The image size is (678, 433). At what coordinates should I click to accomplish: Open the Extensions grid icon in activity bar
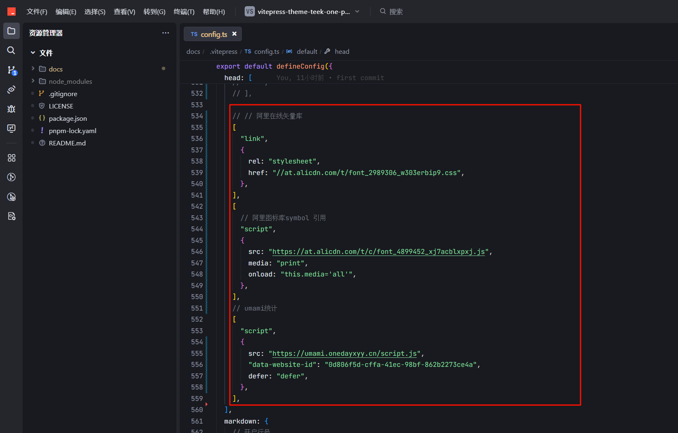[12, 158]
